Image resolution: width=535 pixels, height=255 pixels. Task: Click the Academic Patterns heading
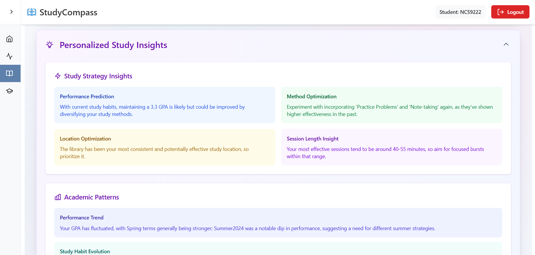(x=92, y=197)
